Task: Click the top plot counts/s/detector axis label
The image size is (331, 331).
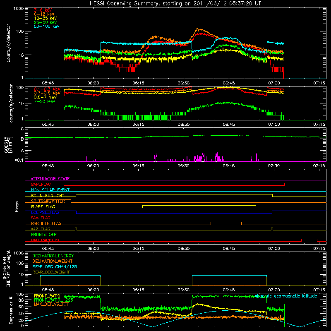Action: click(8, 43)
